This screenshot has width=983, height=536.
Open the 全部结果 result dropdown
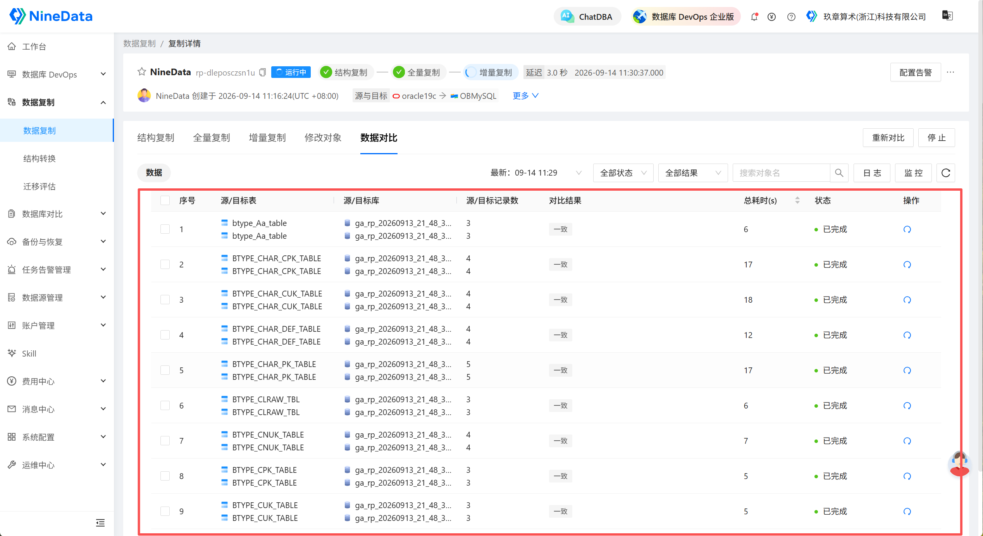click(x=693, y=173)
